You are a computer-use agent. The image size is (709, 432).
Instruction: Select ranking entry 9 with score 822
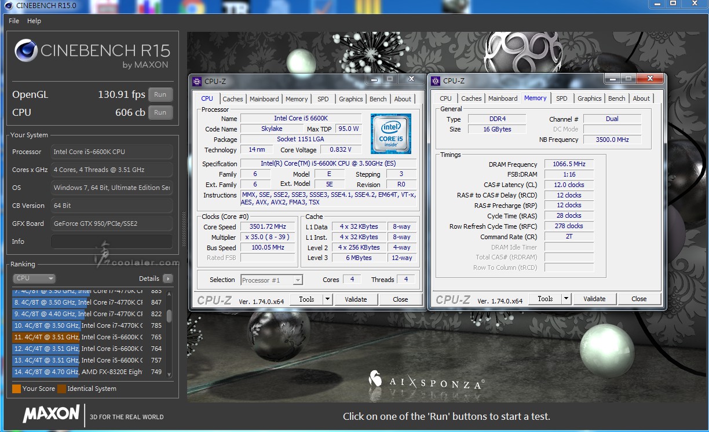tap(88, 314)
